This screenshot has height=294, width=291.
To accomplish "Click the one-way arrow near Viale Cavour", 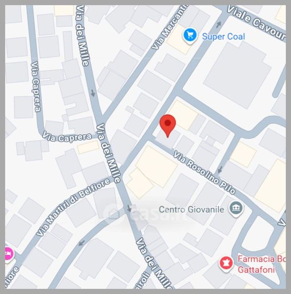I will point(219,24).
